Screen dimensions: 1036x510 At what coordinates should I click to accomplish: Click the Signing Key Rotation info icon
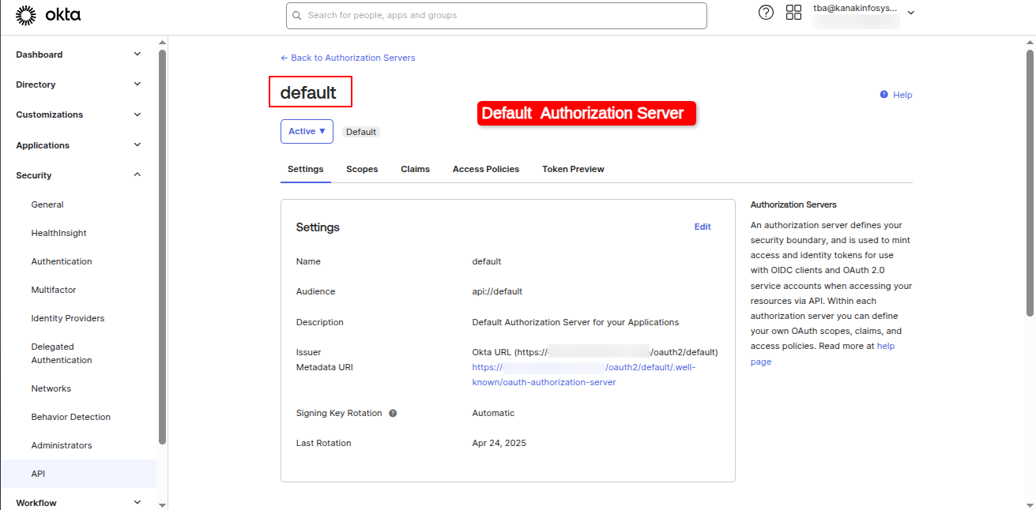[393, 413]
